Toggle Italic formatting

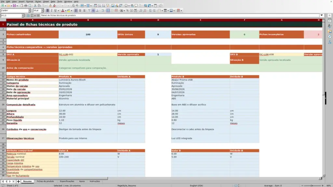(x=52, y=11)
